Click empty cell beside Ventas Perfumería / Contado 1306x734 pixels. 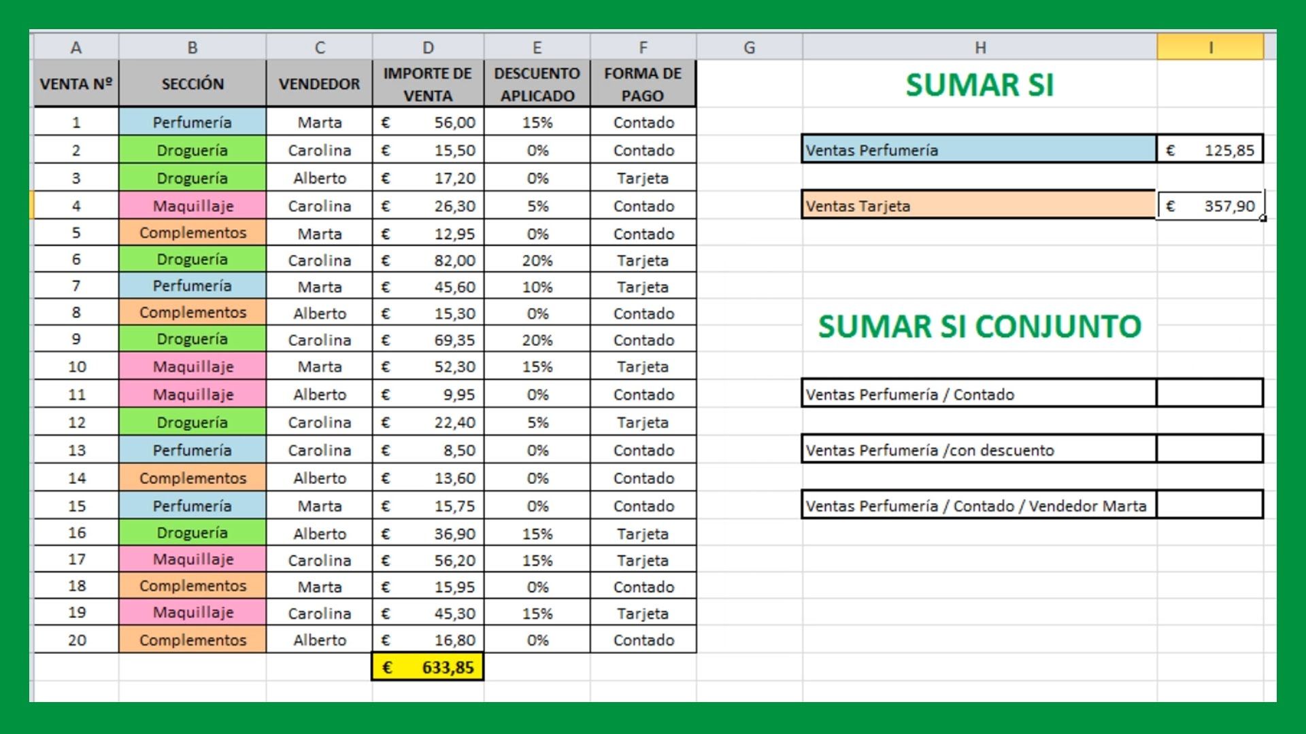click(1210, 394)
